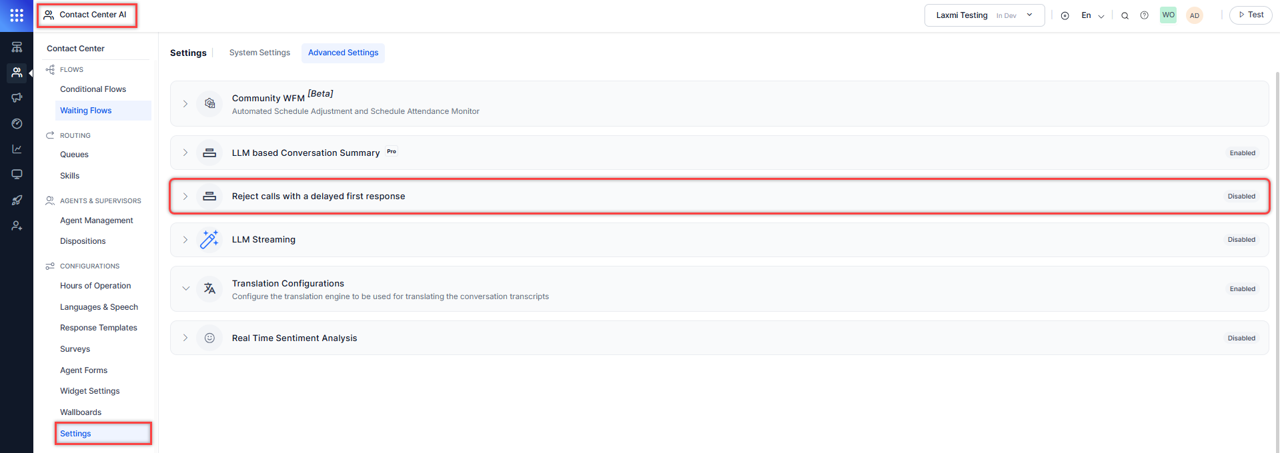Open the help question mark icon
This screenshot has height=453, width=1280.
pos(1144,15)
